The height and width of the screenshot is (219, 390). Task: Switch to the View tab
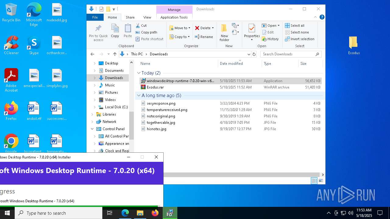(x=147, y=17)
